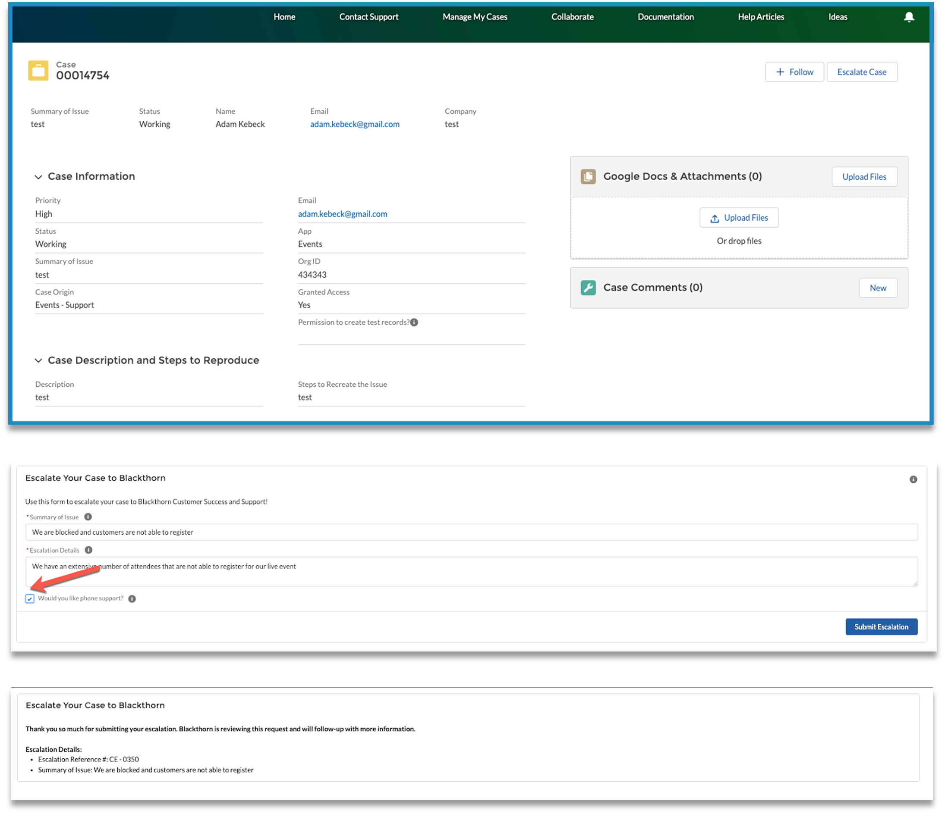Image resolution: width=945 pixels, height=814 pixels.
Task: Click the name Adam Kebeck
Action: click(240, 124)
